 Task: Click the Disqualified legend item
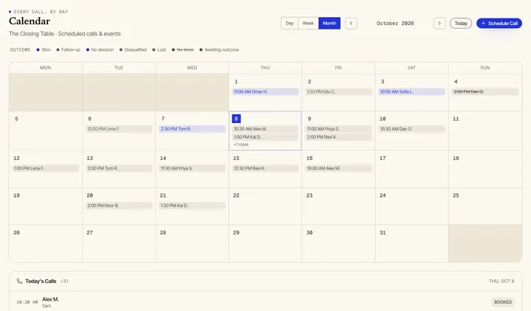click(133, 50)
